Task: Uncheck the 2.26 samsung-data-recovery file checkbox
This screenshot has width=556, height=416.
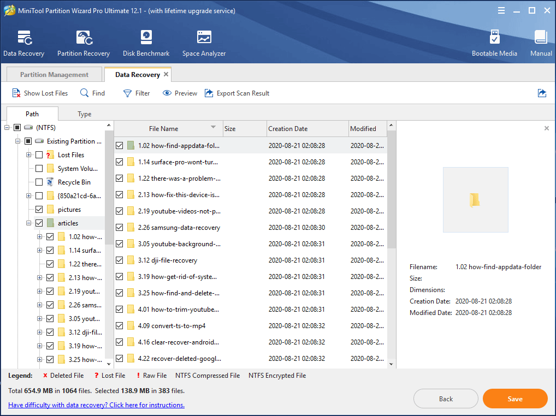Action: [x=119, y=228]
